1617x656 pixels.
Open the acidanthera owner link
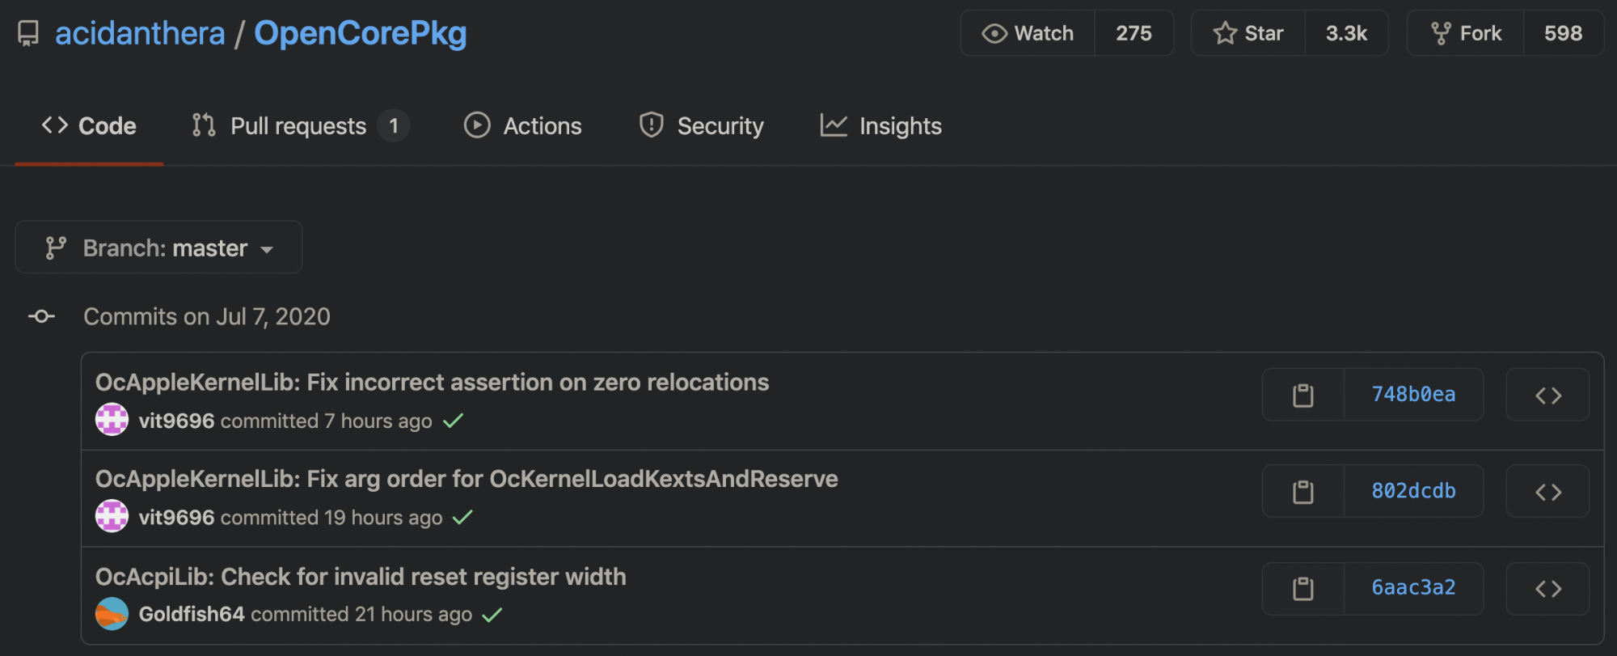140,33
